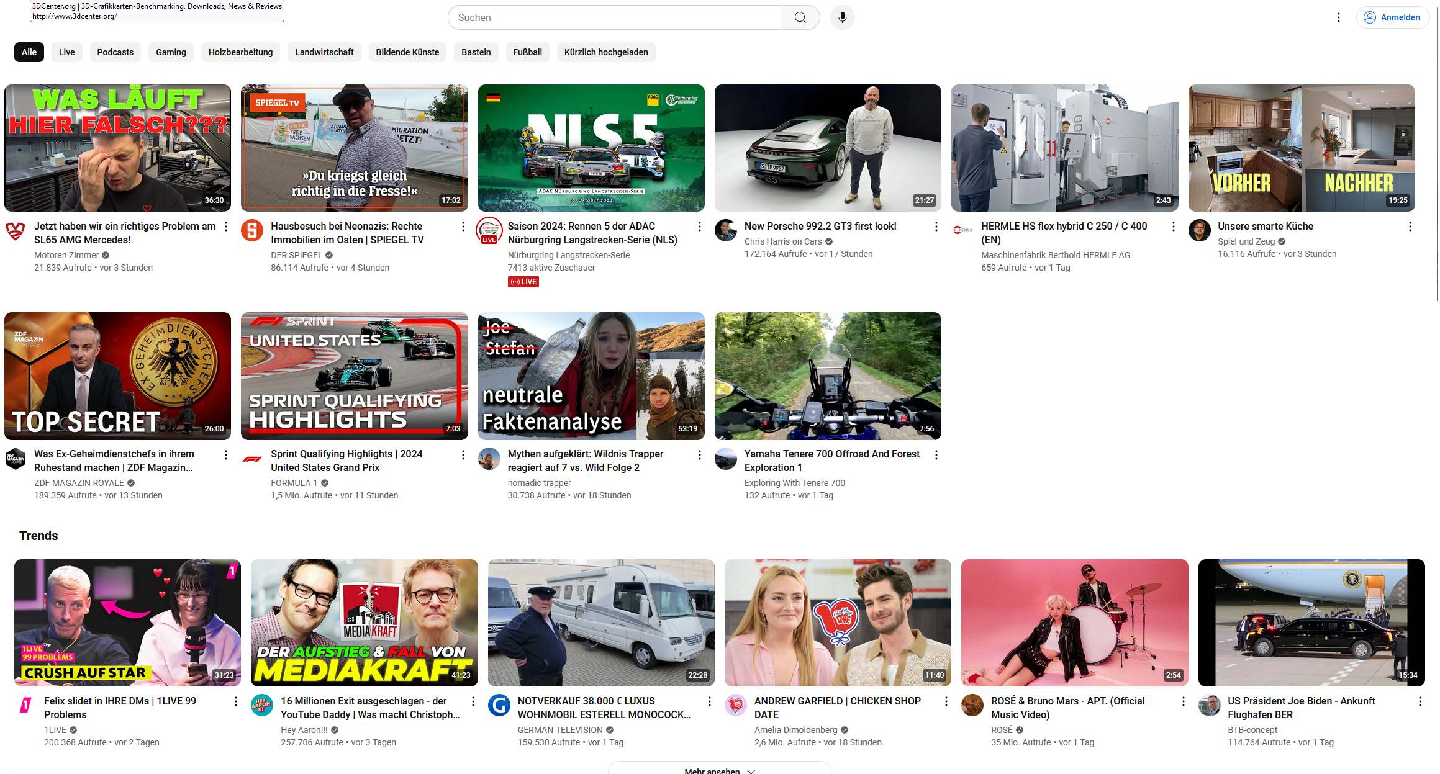The width and height of the screenshot is (1440, 774).
Task: Open DER SPIEGEL channel avatar
Action: pos(252,231)
